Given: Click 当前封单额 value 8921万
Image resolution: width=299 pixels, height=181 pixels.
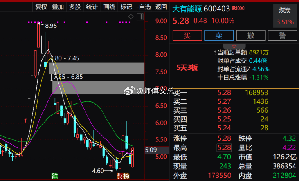Looking at the screenshot, I should 259,52.
